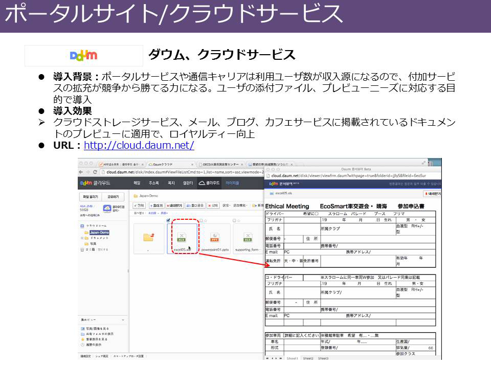Click the 폴더공유 folder share toolbar button
The image size is (491, 368).
click(195, 205)
